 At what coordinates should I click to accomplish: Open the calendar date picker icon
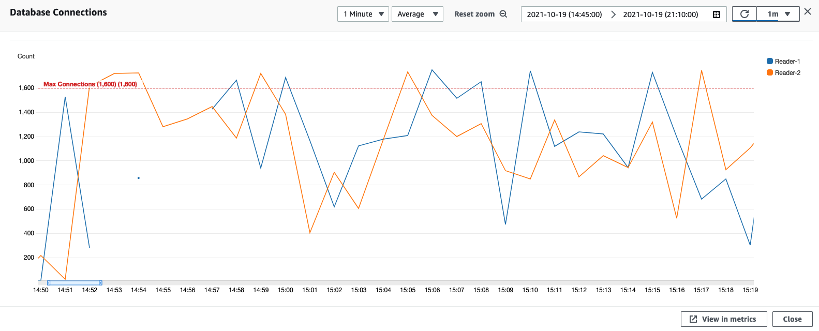coord(717,14)
